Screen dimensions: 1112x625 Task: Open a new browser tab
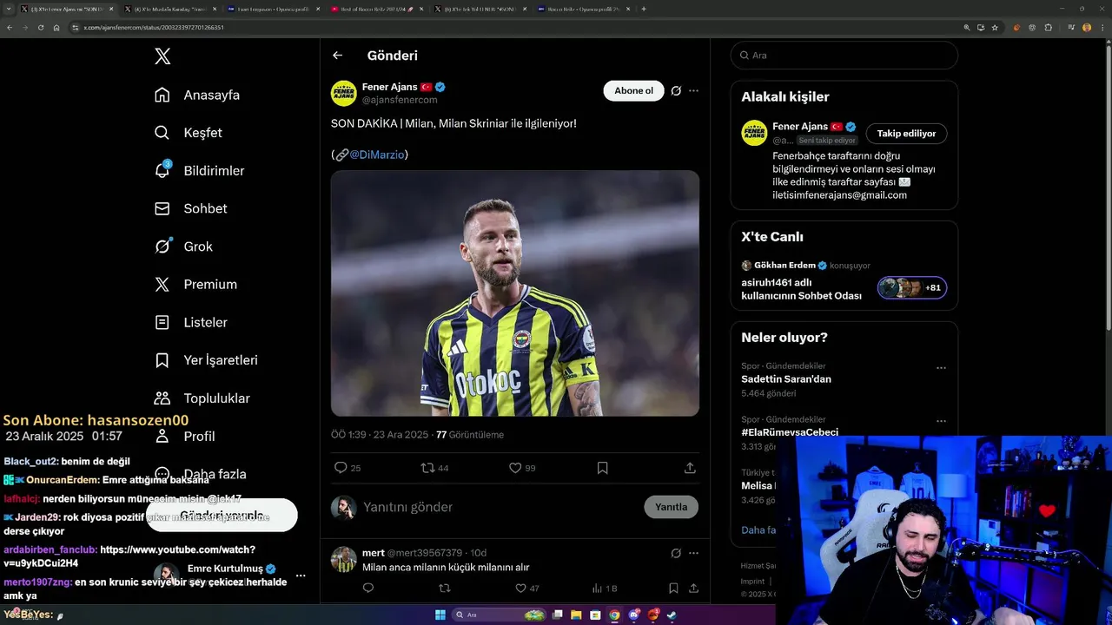point(644,9)
